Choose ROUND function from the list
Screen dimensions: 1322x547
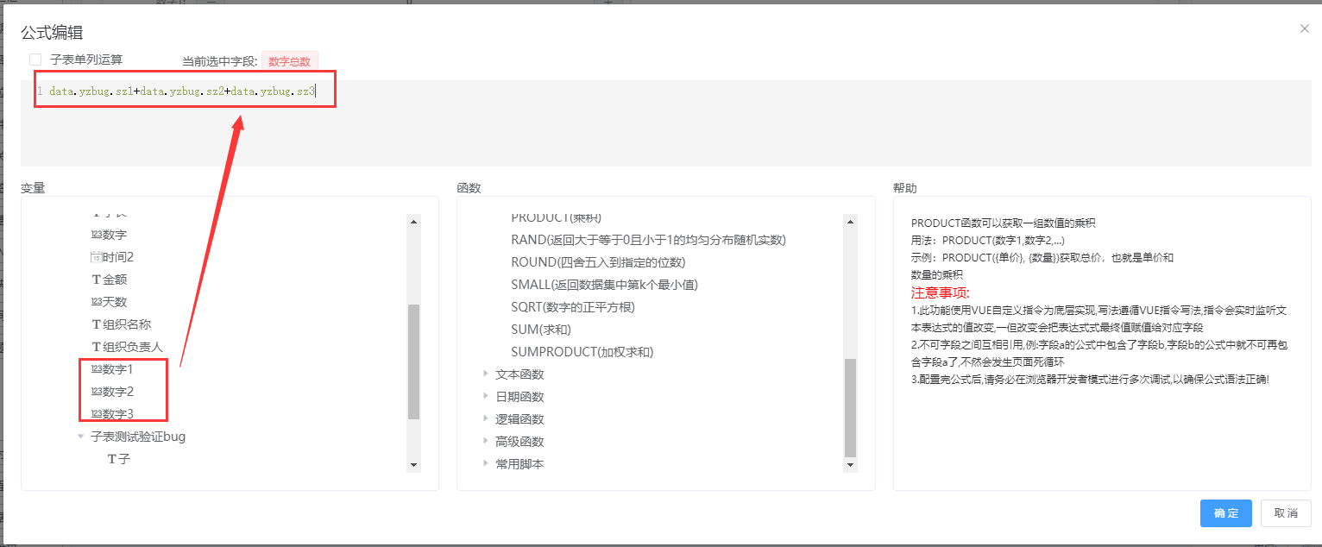pyautogui.click(x=597, y=262)
